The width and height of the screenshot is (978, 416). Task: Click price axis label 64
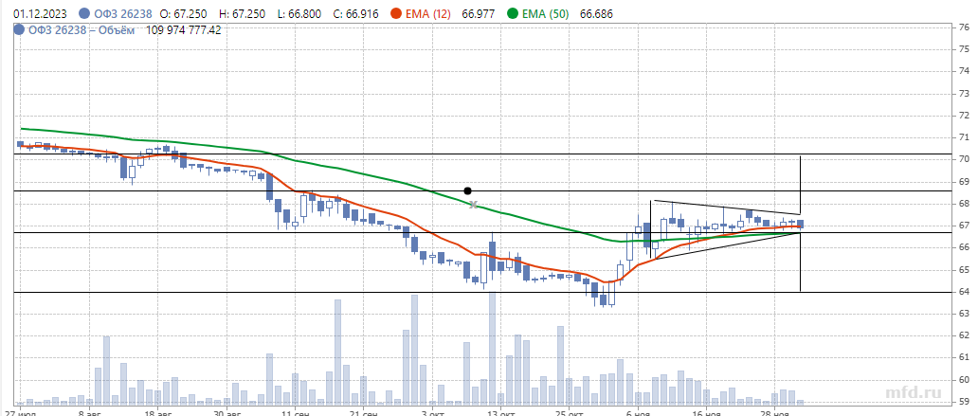(x=964, y=291)
